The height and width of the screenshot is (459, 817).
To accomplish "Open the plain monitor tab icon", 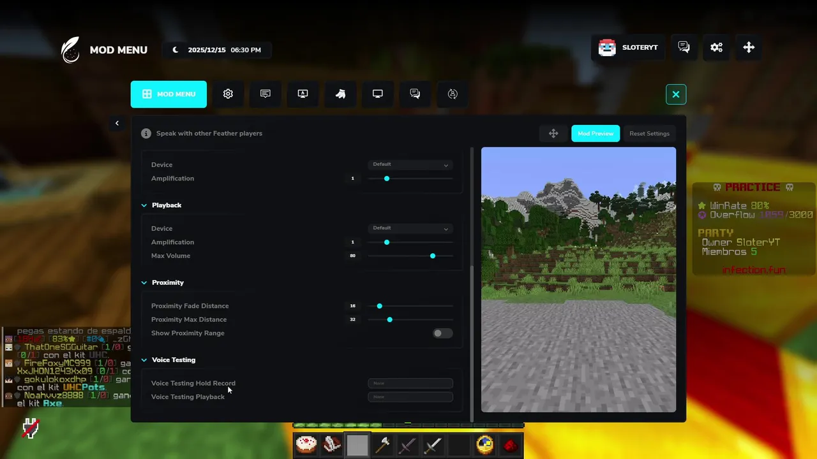I will click(378, 94).
